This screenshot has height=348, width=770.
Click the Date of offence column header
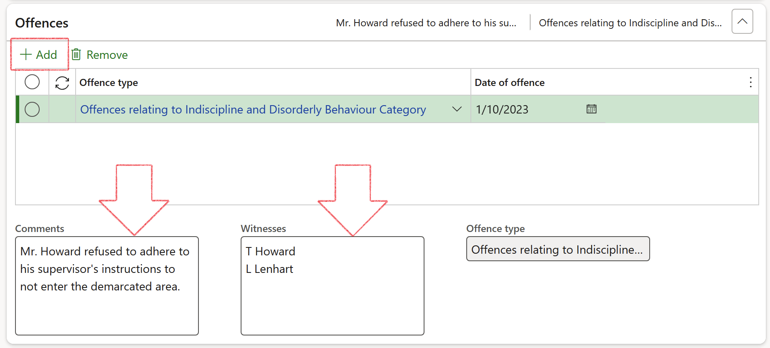click(509, 83)
